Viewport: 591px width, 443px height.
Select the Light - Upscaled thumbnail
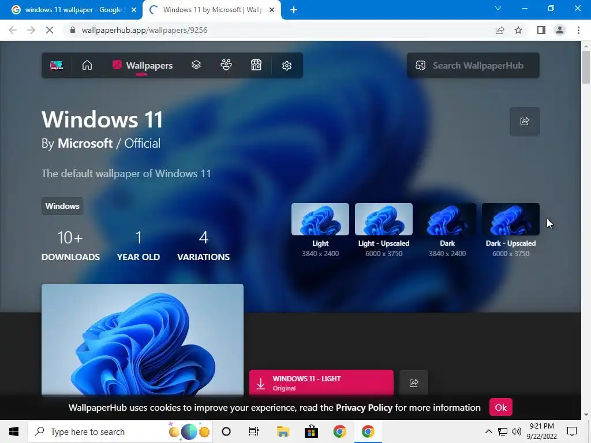(384, 219)
